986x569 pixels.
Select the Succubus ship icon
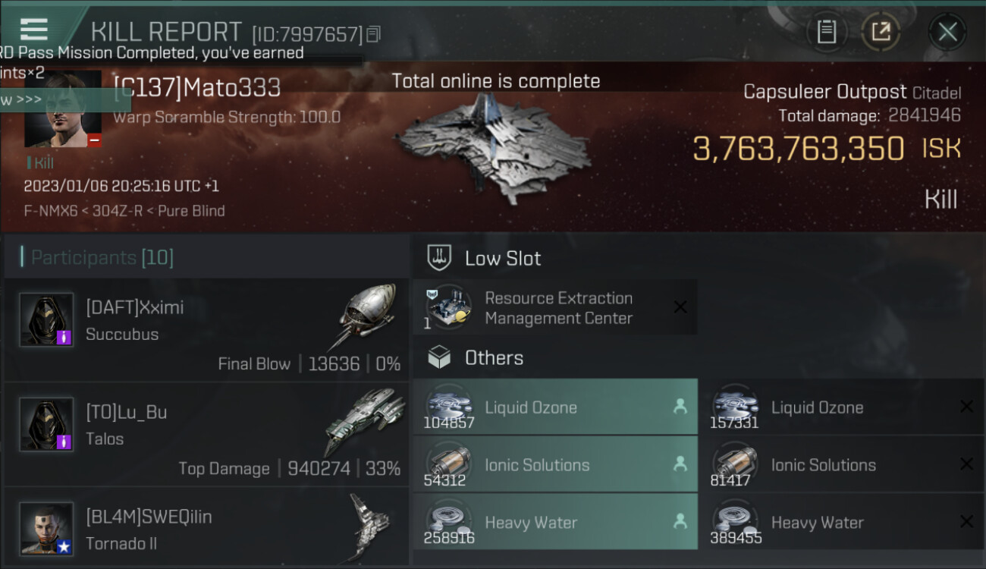coord(367,317)
